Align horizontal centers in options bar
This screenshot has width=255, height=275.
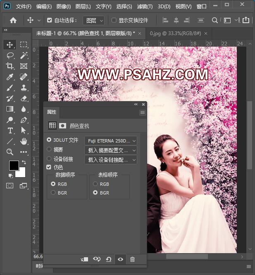pos(176,20)
